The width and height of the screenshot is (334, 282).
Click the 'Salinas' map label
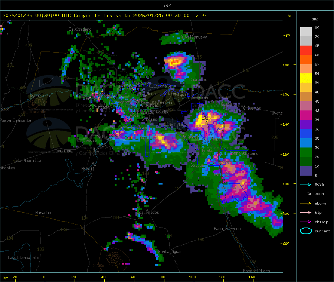pos(64,150)
